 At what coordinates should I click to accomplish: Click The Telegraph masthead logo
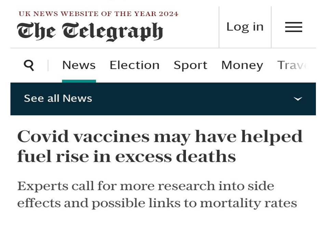pyautogui.click(x=90, y=31)
